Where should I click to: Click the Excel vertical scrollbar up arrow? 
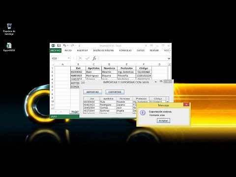[169, 64]
